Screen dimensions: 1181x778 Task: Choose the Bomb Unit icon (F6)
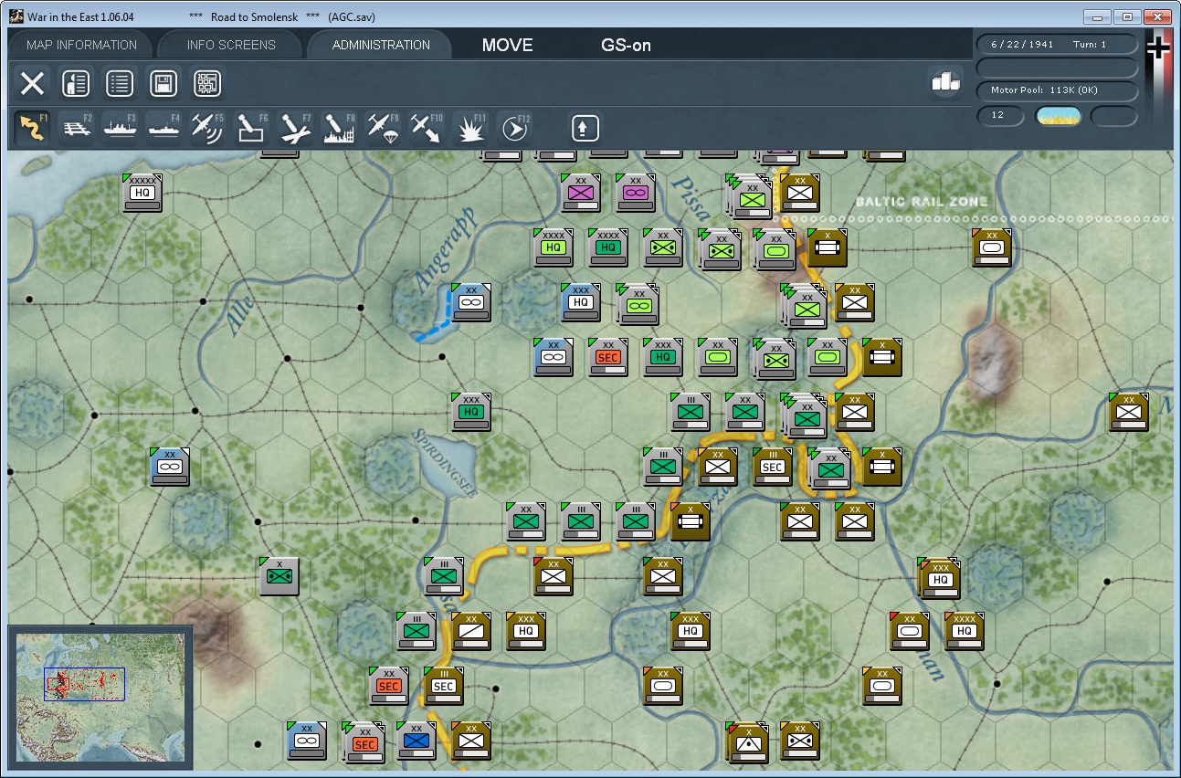[x=251, y=128]
